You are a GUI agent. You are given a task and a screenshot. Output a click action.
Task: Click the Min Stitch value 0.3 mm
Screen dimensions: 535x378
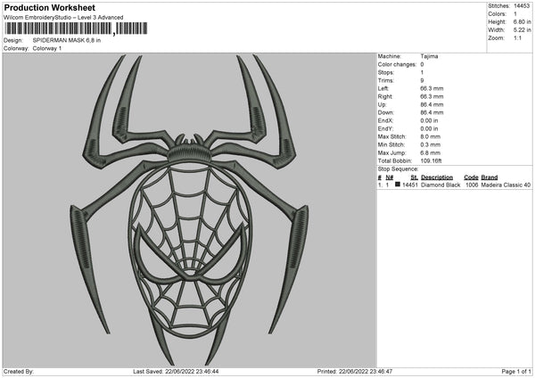pyautogui.click(x=431, y=144)
